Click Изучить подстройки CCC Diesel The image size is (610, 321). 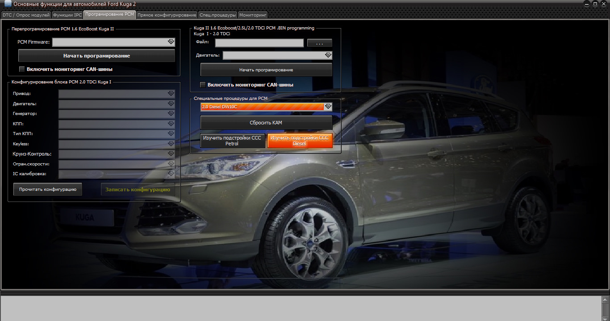tap(300, 141)
